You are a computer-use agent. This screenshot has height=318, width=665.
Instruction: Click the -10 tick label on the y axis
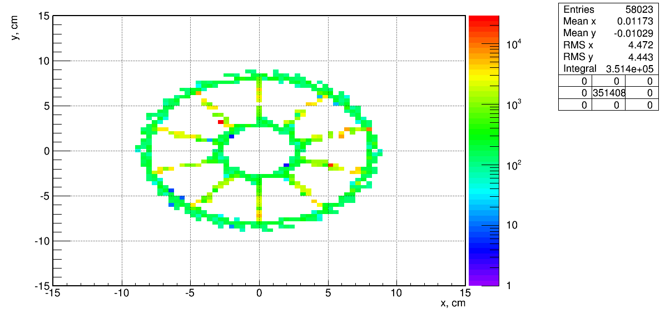42,241
